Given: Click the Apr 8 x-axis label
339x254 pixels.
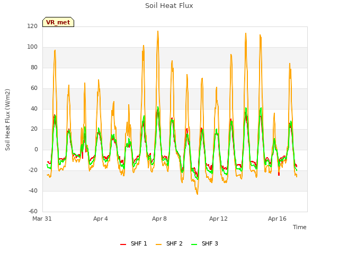Looking at the screenshot, I should (x=159, y=219).
